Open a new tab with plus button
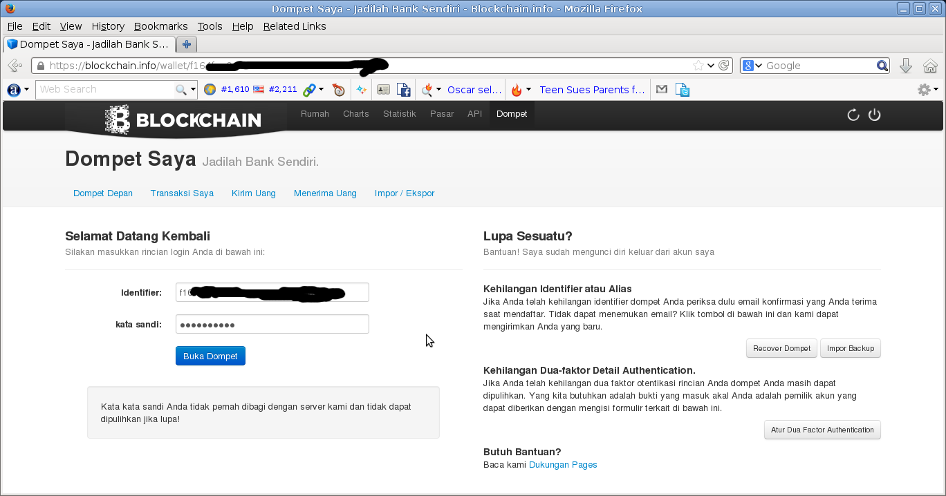The width and height of the screenshot is (946, 496). (187, 44)
